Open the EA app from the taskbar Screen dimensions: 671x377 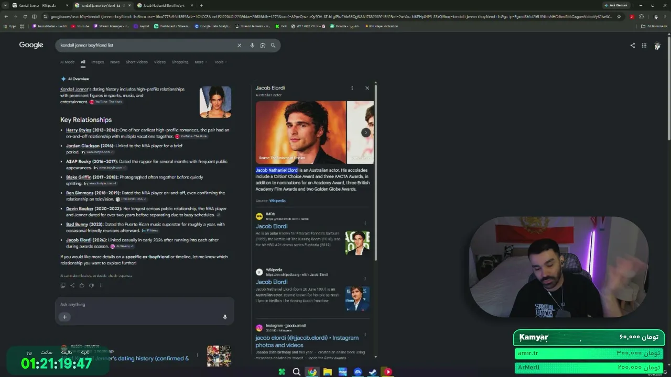point(358,372)
